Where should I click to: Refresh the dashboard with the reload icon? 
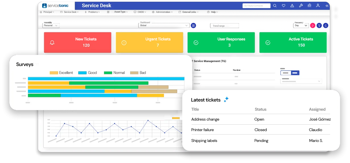326,26
